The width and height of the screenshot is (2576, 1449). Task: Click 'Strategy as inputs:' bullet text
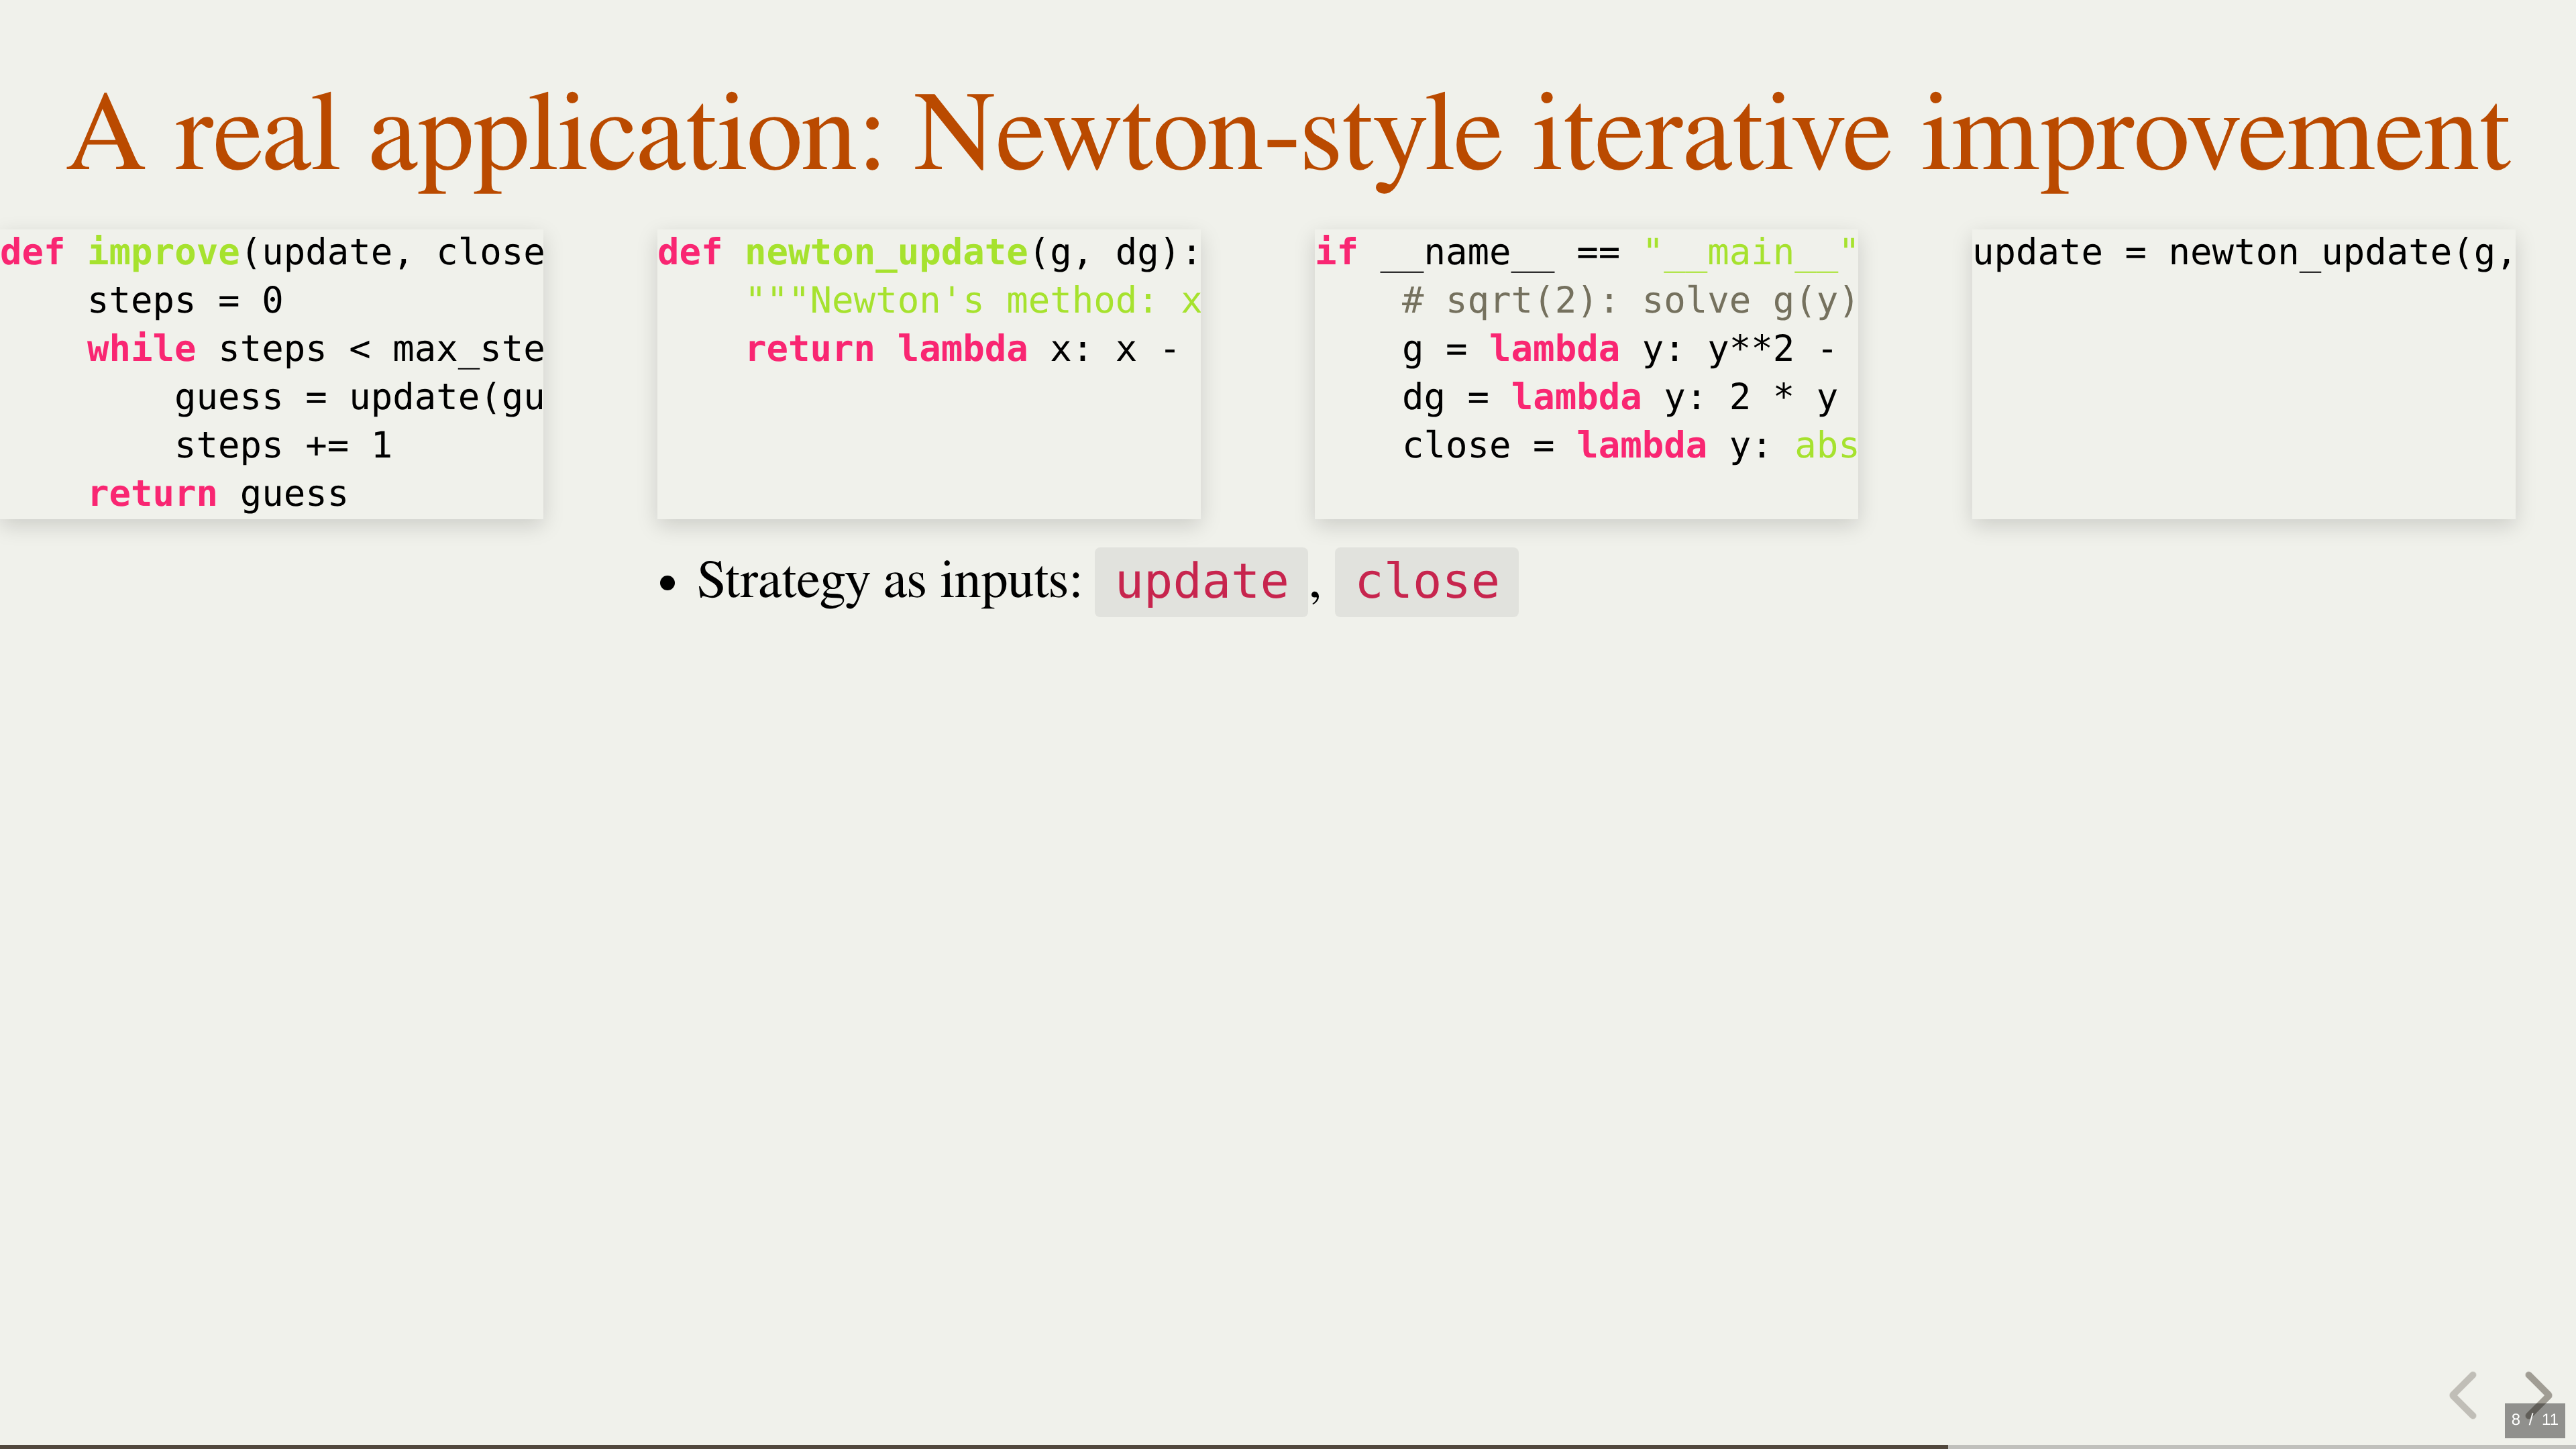(888, 581)
